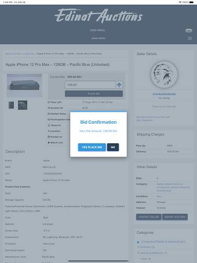
Task: Open the Main Menu
Action: (x=98, y=38)
